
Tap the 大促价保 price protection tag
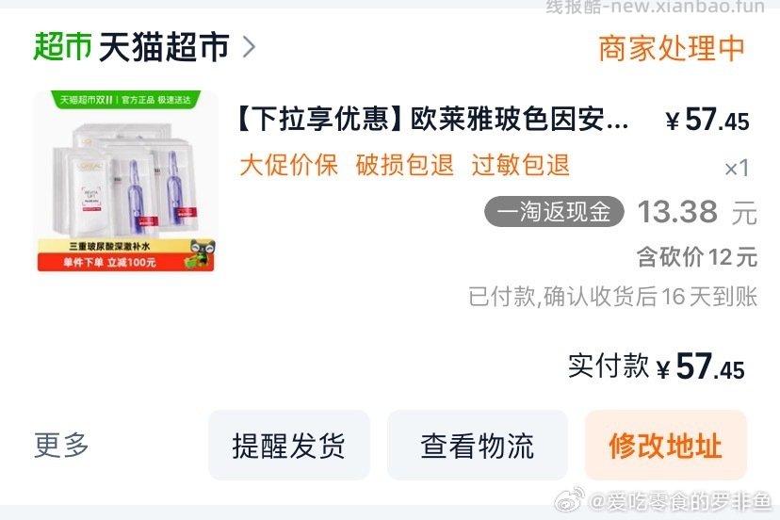coord(288,165)
